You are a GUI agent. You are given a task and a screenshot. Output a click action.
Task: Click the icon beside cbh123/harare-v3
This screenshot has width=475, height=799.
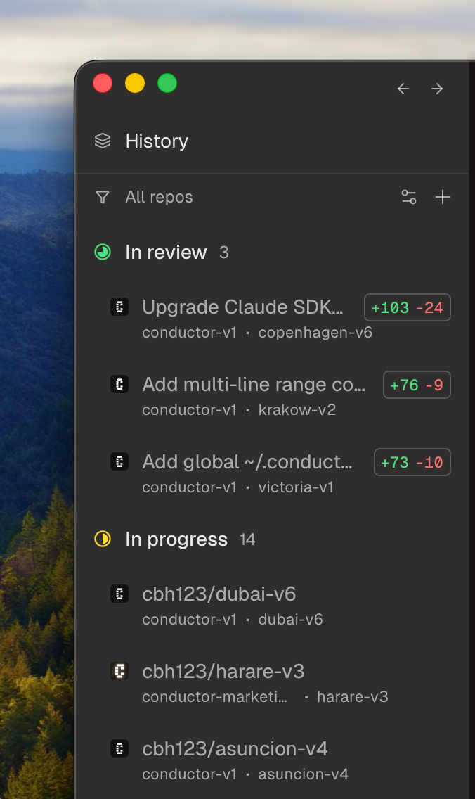pyautogui.click(x=119, y=672)
